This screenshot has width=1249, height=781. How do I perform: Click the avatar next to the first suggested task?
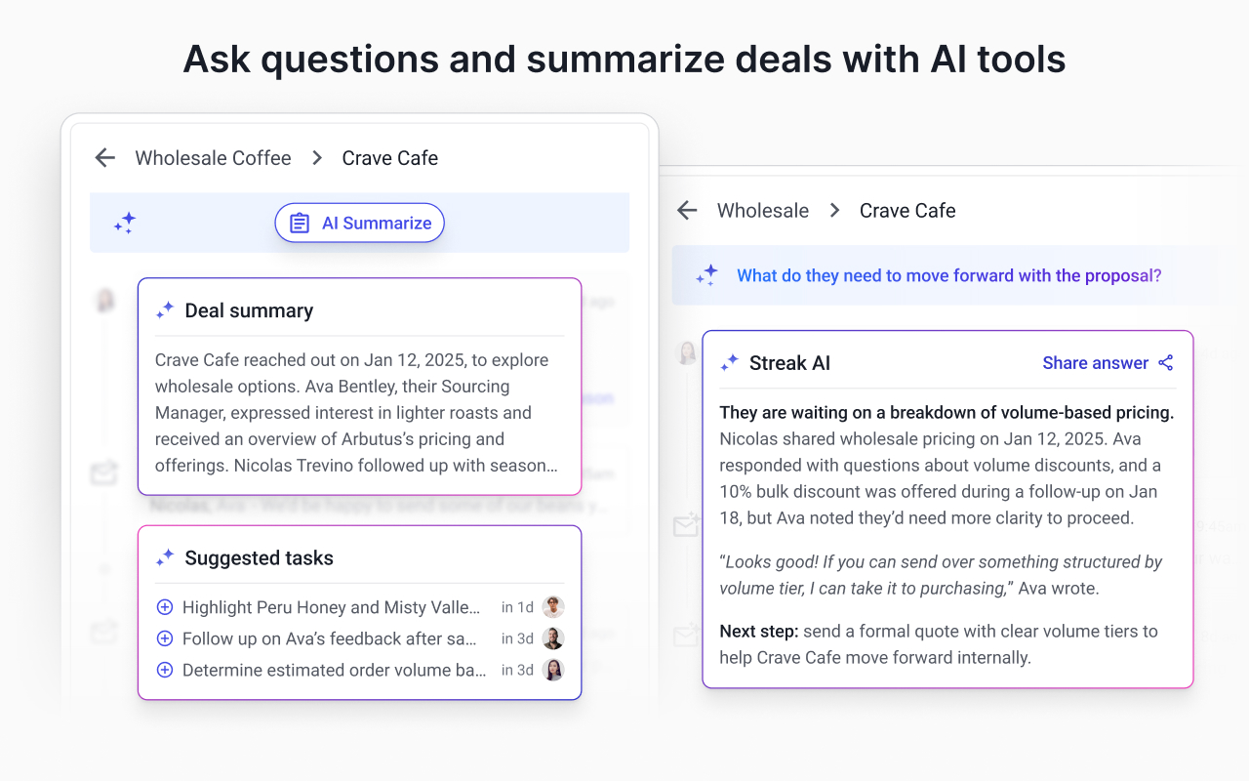(x=552, y=606)
